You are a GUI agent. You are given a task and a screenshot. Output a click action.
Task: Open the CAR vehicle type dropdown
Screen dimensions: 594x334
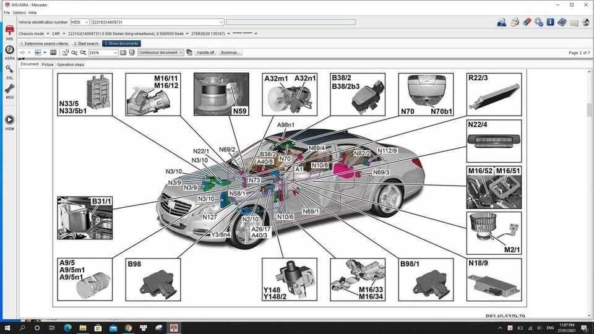point(64,33)
